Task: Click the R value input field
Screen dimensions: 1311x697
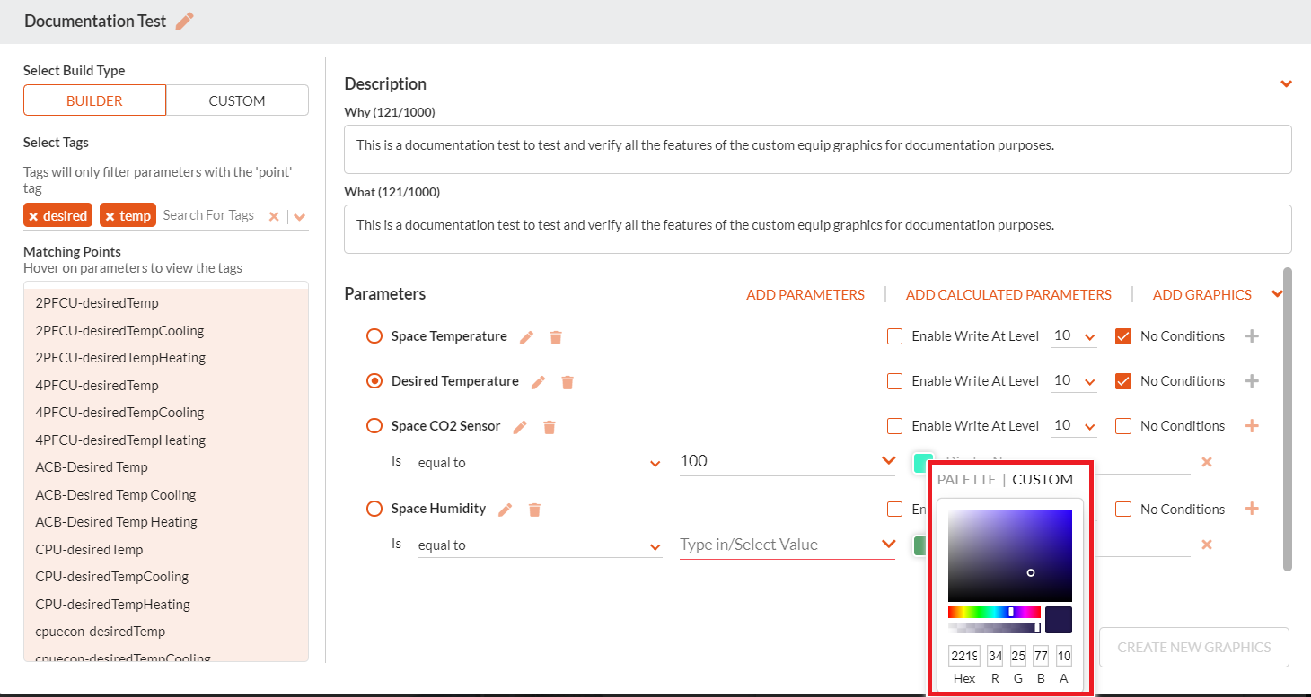Action: [995, 656]
